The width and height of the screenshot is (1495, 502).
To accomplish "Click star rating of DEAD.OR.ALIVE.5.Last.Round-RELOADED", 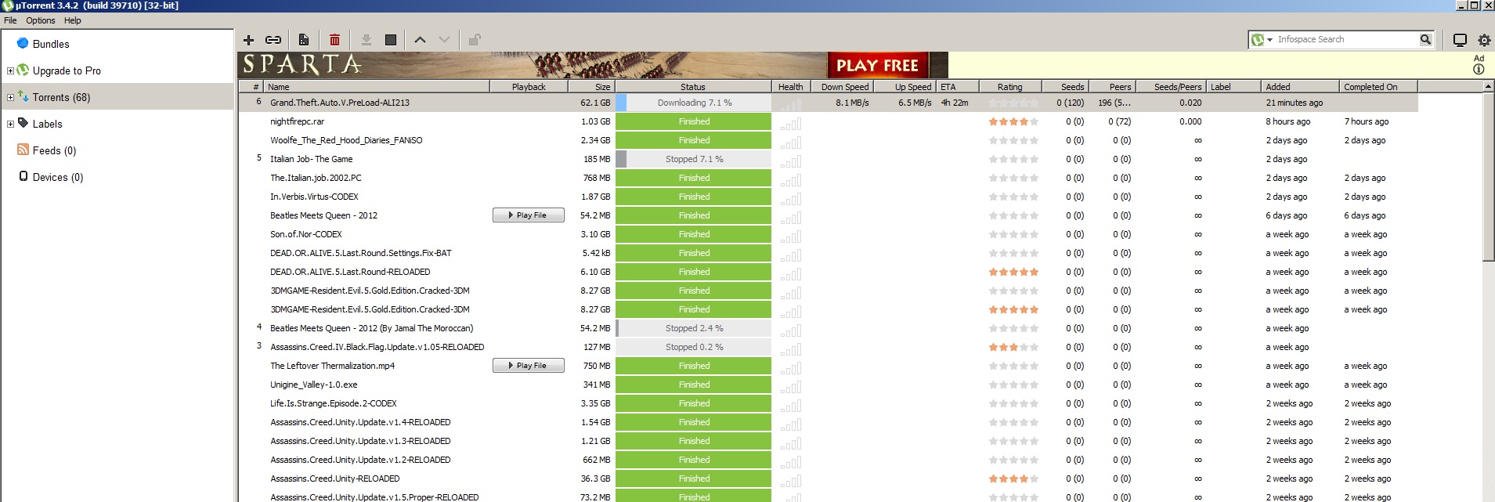I will click(x=1013, y=272).
